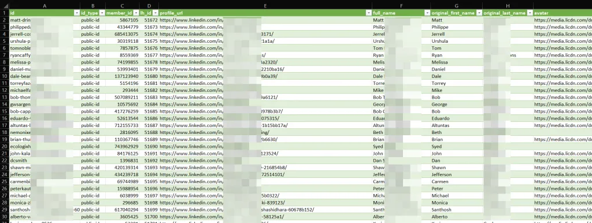Click first name cell Philippe
Screen dimensions: 592x223
(x=457, y=27)
